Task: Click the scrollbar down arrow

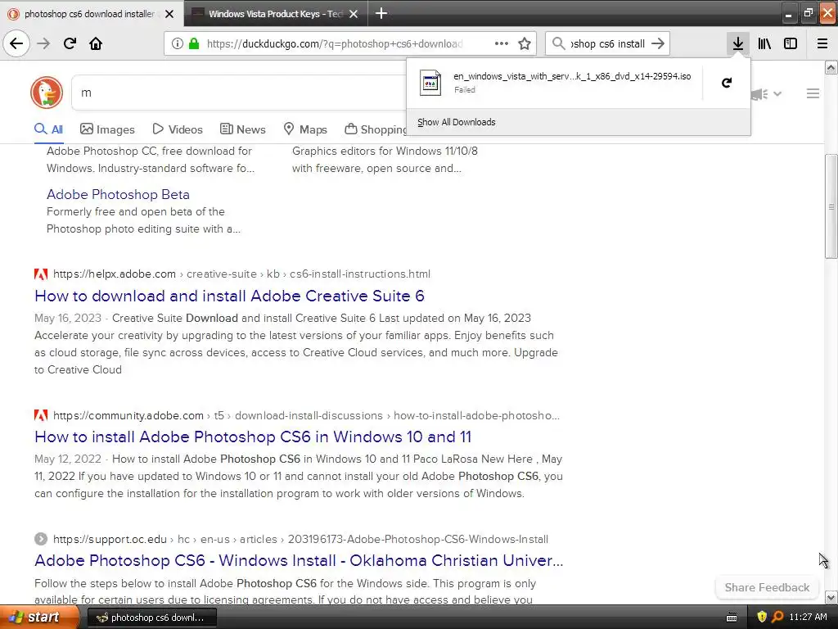Action: [831, 597]
